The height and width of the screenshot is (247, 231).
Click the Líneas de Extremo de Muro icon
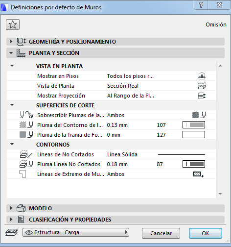coord(23,174)
